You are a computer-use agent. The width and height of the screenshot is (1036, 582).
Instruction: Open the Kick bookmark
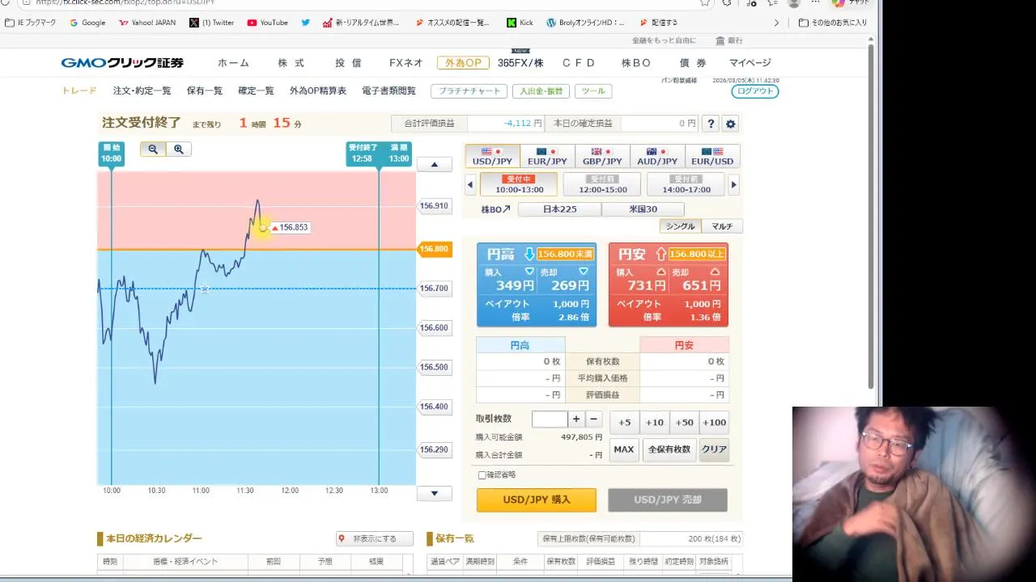coord(520,23)
